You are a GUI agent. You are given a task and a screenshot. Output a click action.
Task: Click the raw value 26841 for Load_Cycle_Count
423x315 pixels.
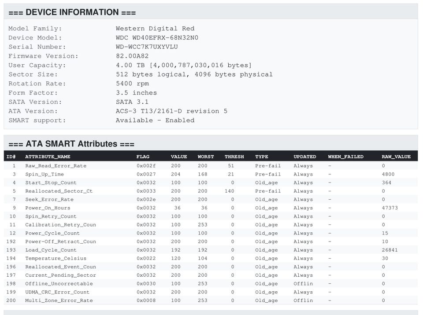(x=390, y=250)
